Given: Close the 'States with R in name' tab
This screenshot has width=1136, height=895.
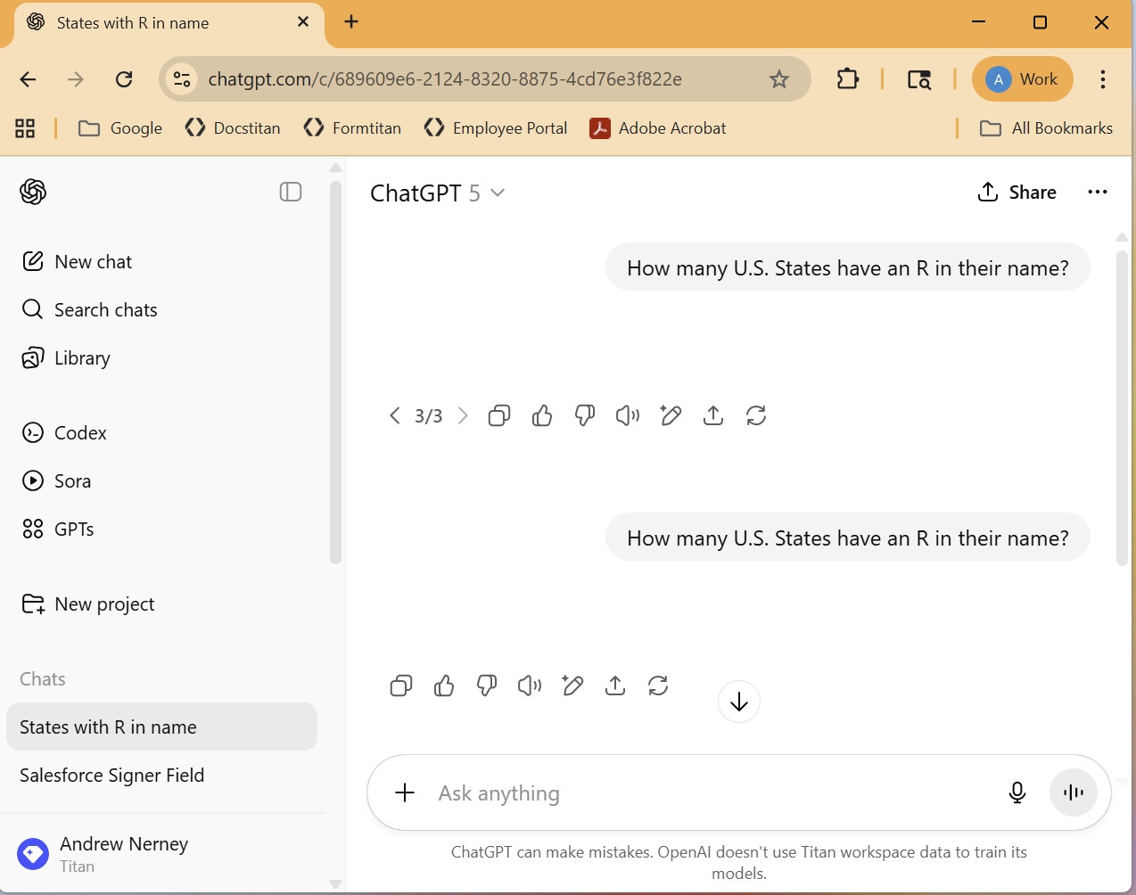Looking at the screenshot, I should 303,22.
